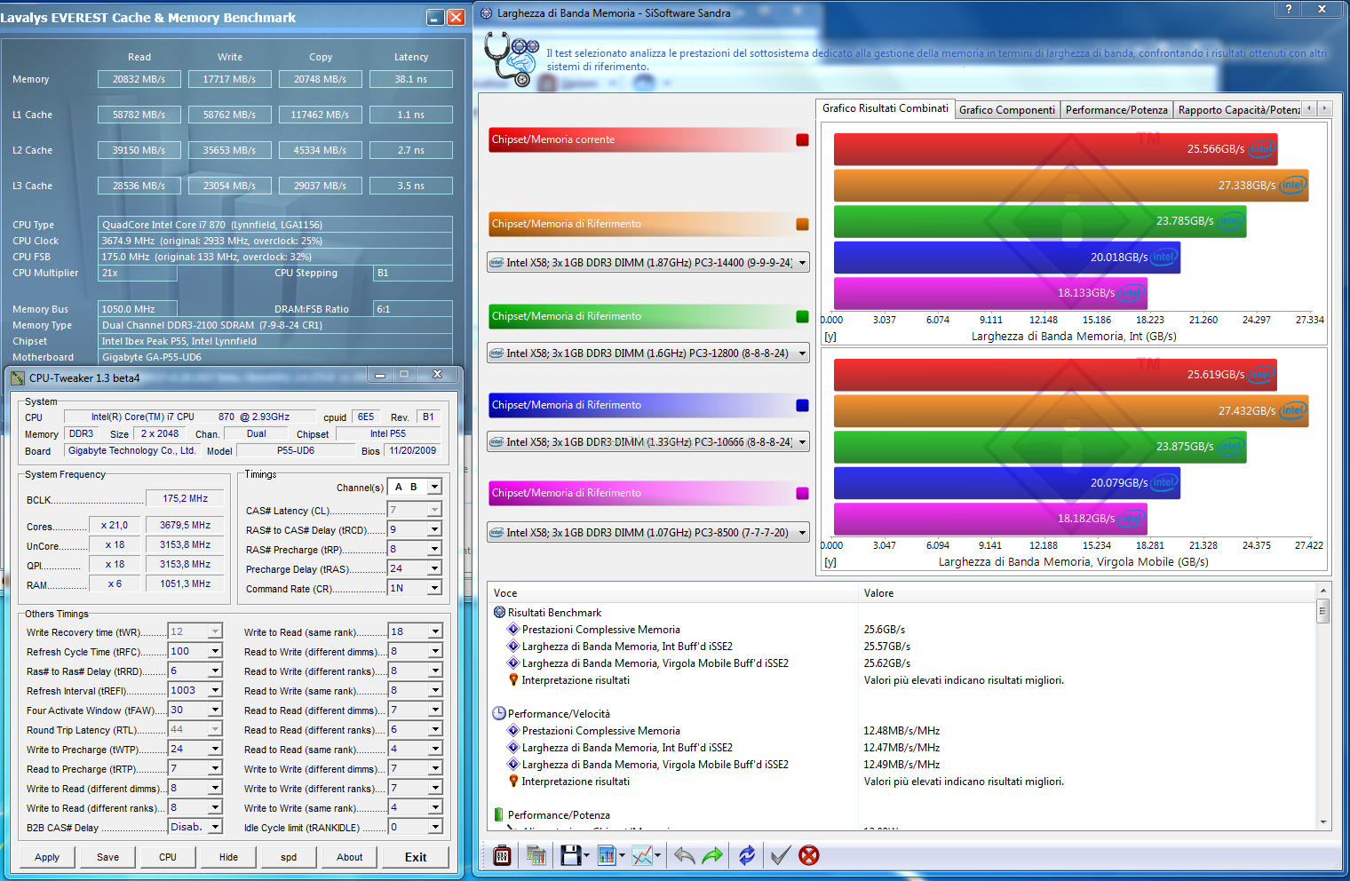Select the 'Prestazioni Complessive Memoria' 25.6GB/s row

901,630
